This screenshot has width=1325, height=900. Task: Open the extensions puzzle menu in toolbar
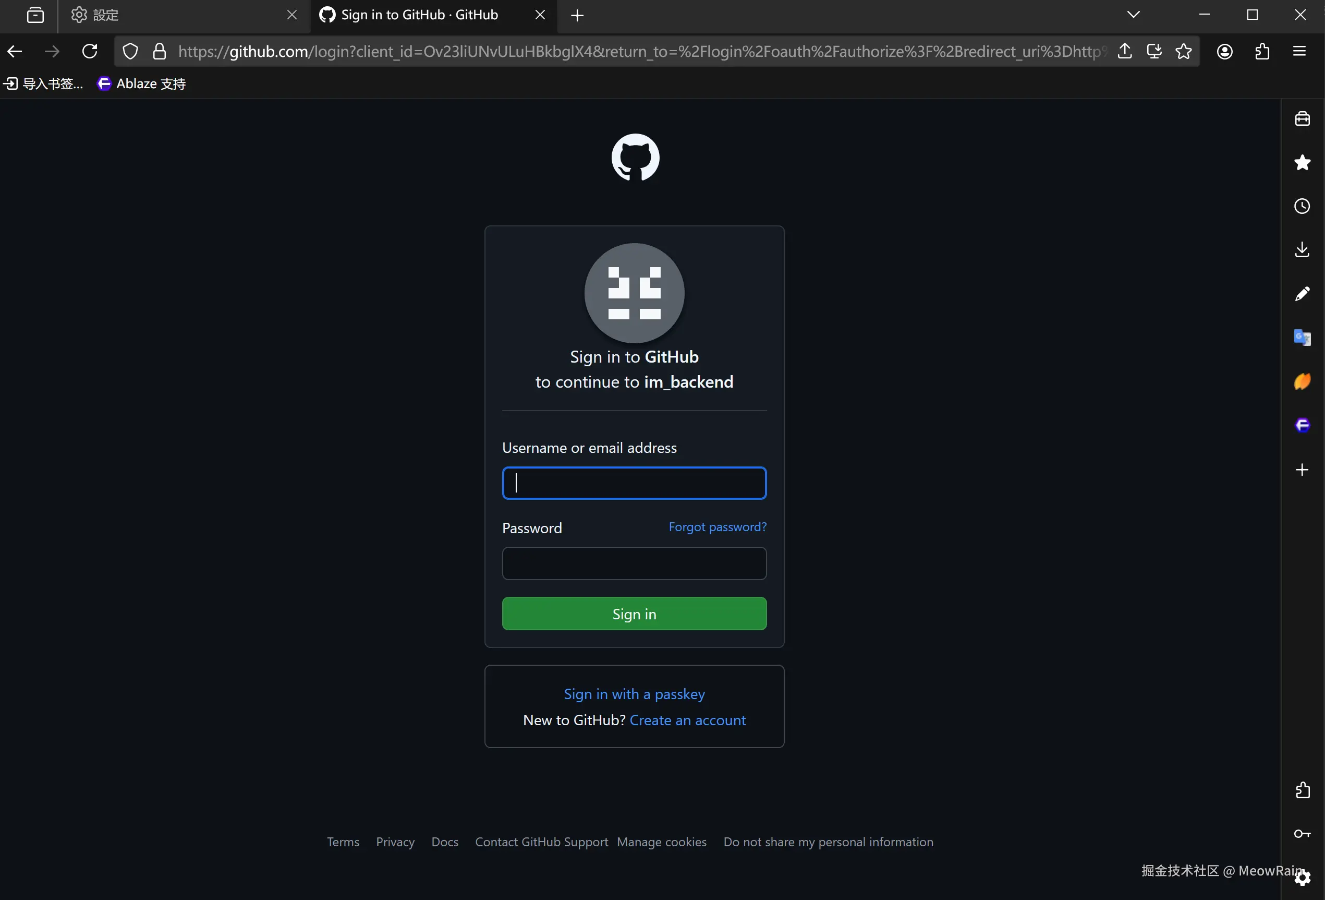pyautogui.click(x=1262, y=51)
